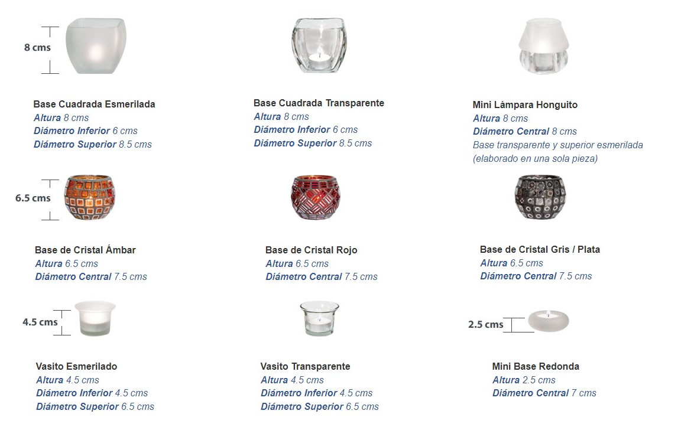Image resolution: width=681 pixels, height=427 pixels.
Task: Select the Mini Lámpara Honguito image
Action: [543, 46]
